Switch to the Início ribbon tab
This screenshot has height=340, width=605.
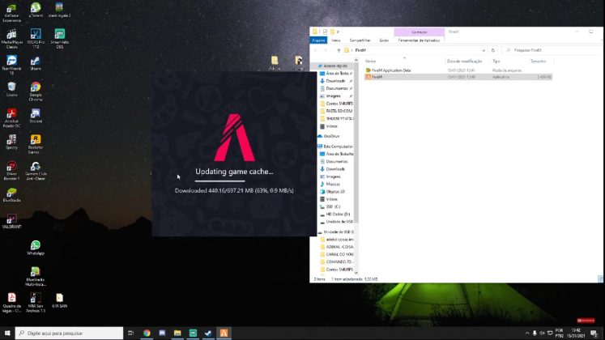[336, 40]
